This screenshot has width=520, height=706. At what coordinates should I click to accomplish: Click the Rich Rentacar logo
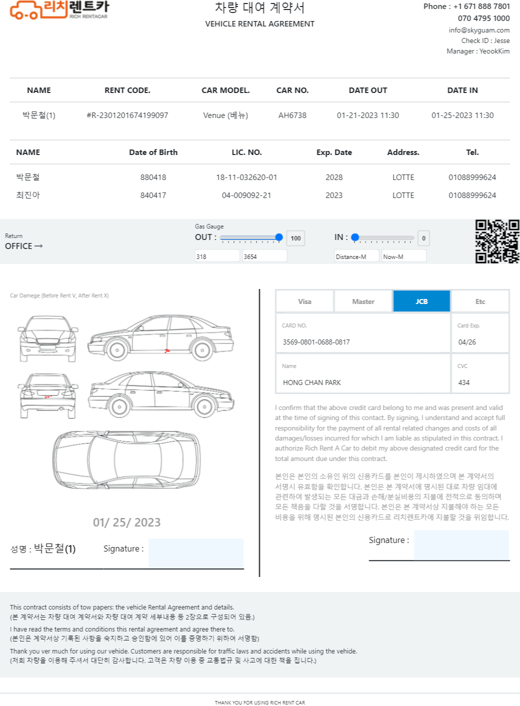click(59, 9)
